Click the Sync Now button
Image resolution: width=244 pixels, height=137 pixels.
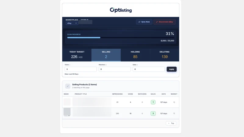144,22
